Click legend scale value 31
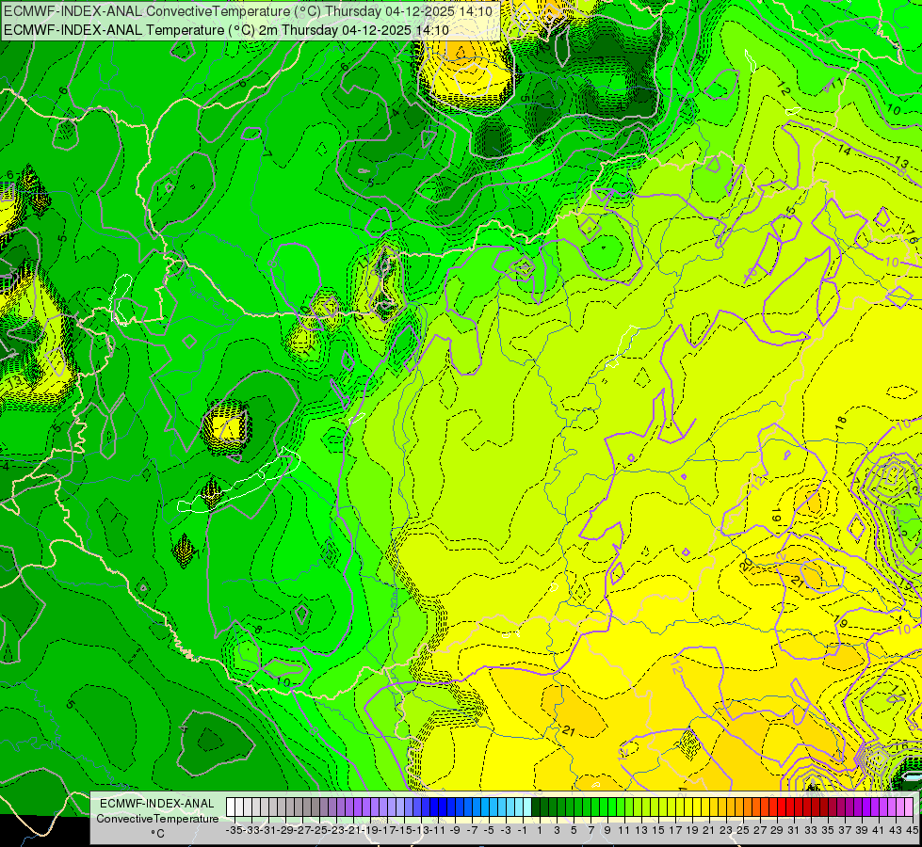 point(794,830)
